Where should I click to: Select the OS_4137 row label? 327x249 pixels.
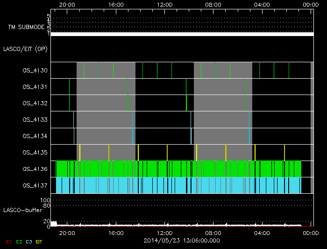pyautogui.click(x=35, y=185)
